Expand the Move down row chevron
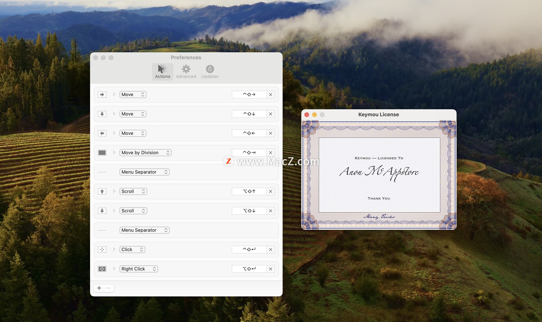542x322 pixels. click(114, 114)
